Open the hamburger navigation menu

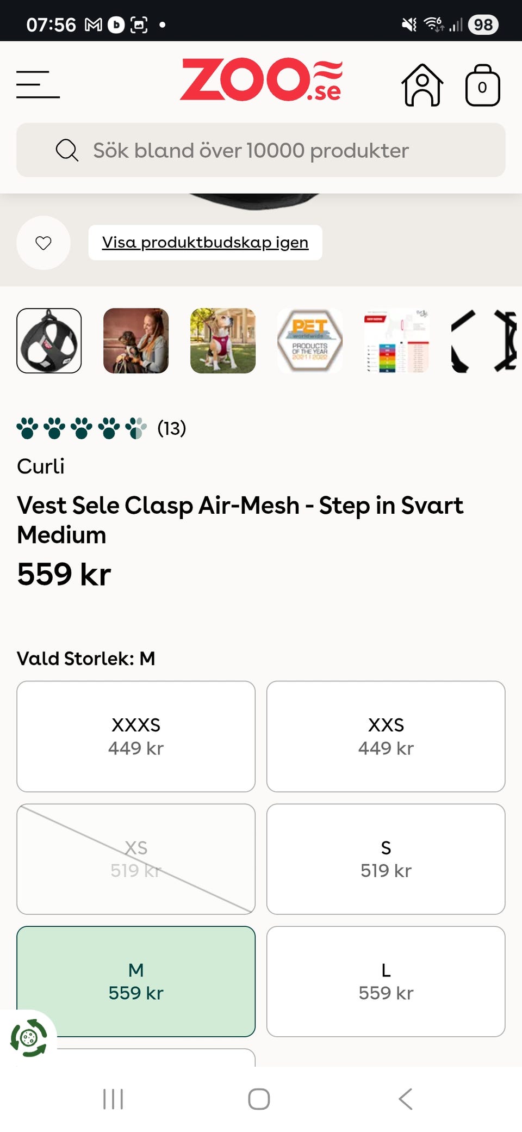38,84
